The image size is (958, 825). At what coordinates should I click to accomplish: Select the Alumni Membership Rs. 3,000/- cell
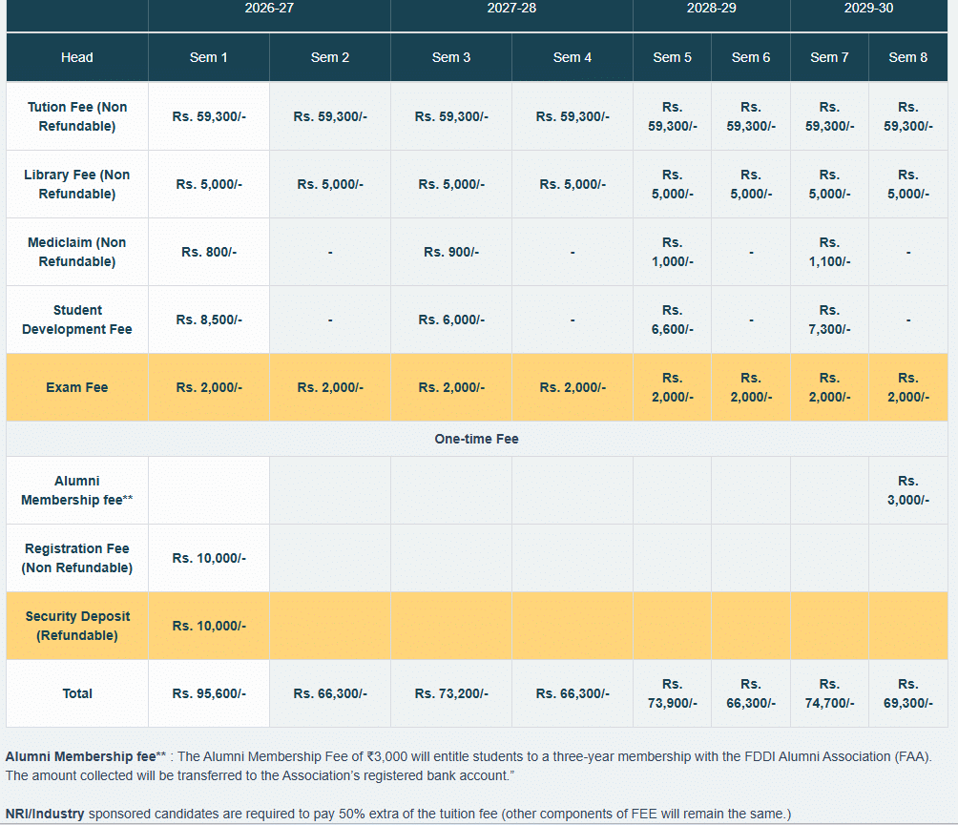(907, 490)
